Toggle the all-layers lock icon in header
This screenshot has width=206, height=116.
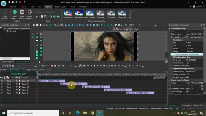point(5,77)
